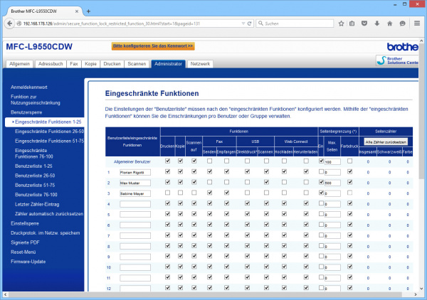427x300 pixels.
Task: Open Eingeschränkte Funktionen 26-50
Action: click(50, 132)
